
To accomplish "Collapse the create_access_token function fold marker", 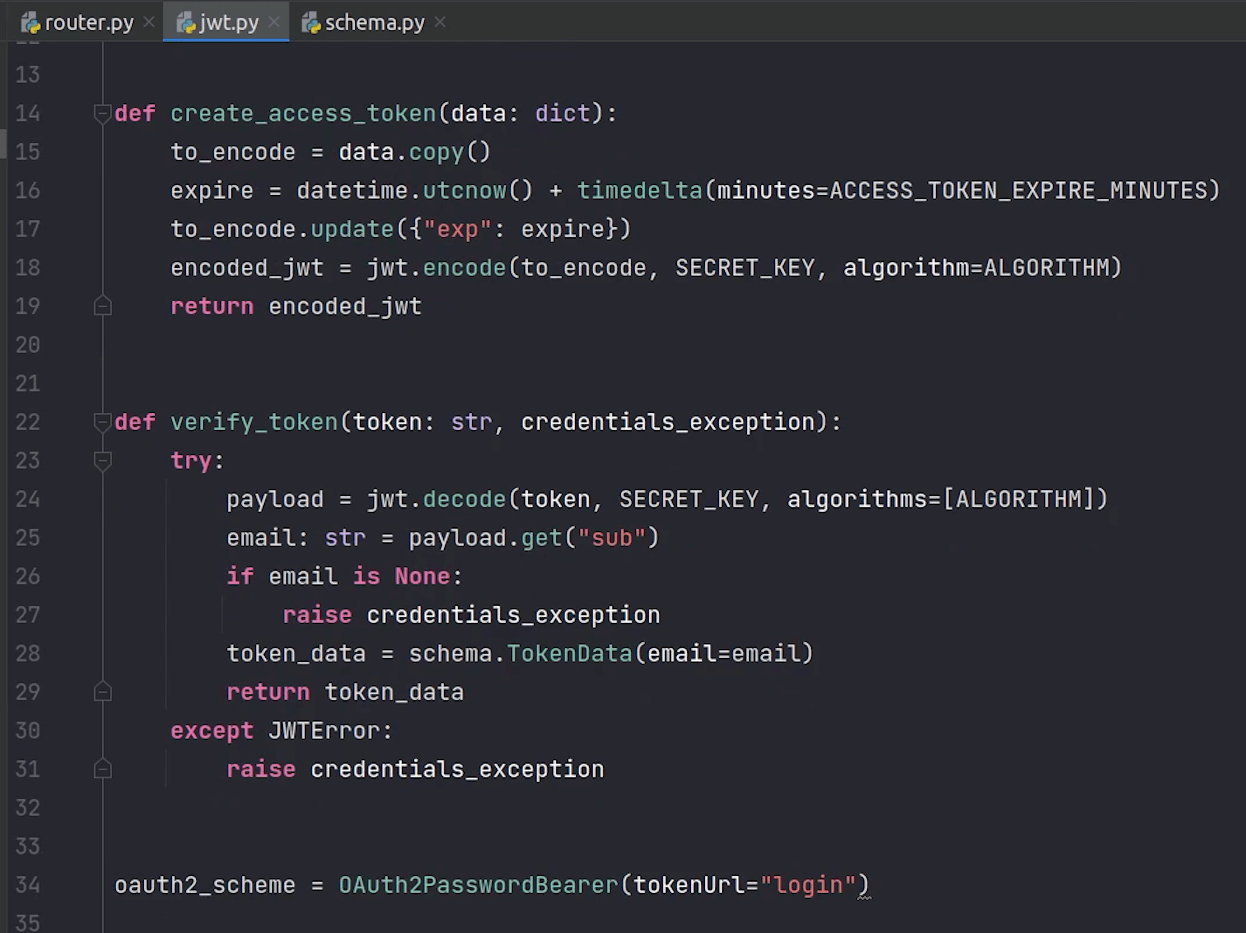I will point(102,113).
